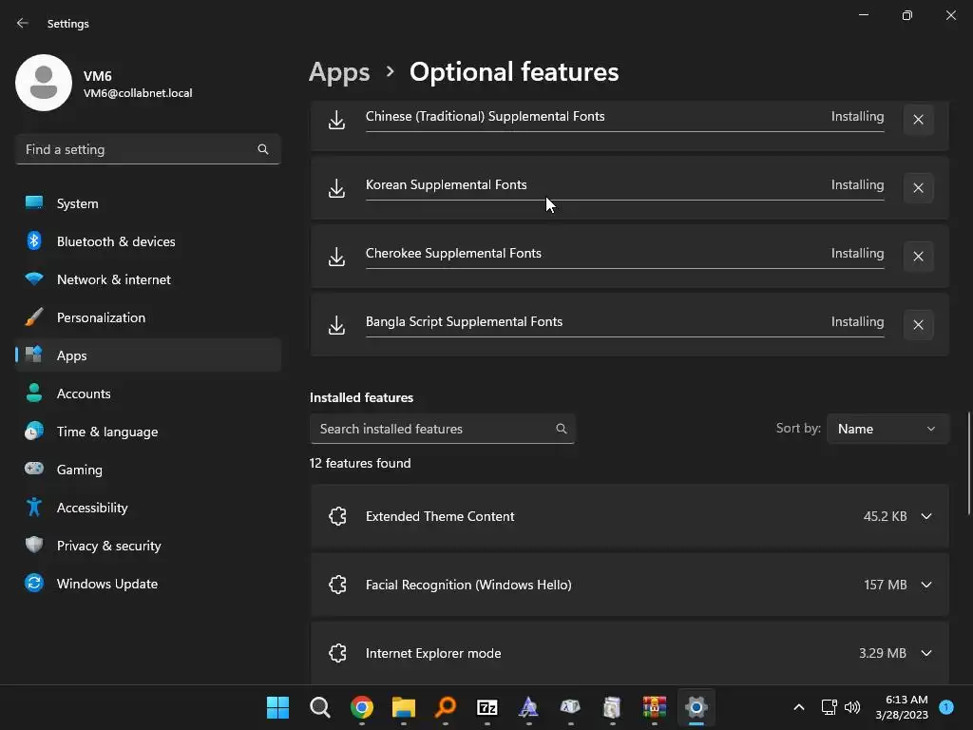Click the Extended Theme Content feature icon

(x=337, y=516)
